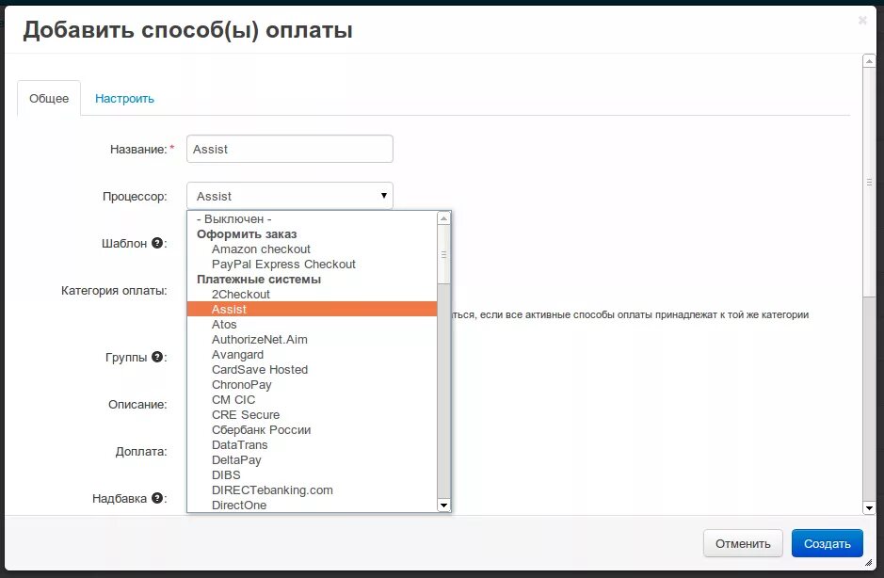884x578 pixels.
Task: Choose Atos payment processor
Action: pos(313,324)
